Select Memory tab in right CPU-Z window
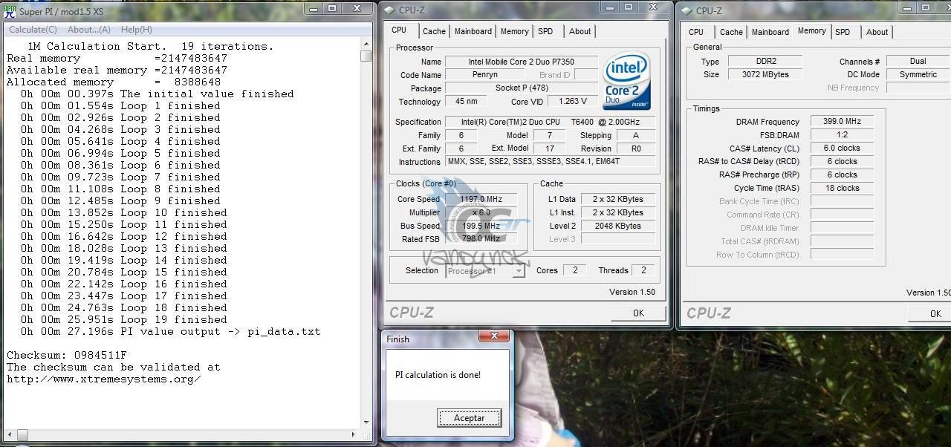Screen dimensions: 951x447 point(811,31)
